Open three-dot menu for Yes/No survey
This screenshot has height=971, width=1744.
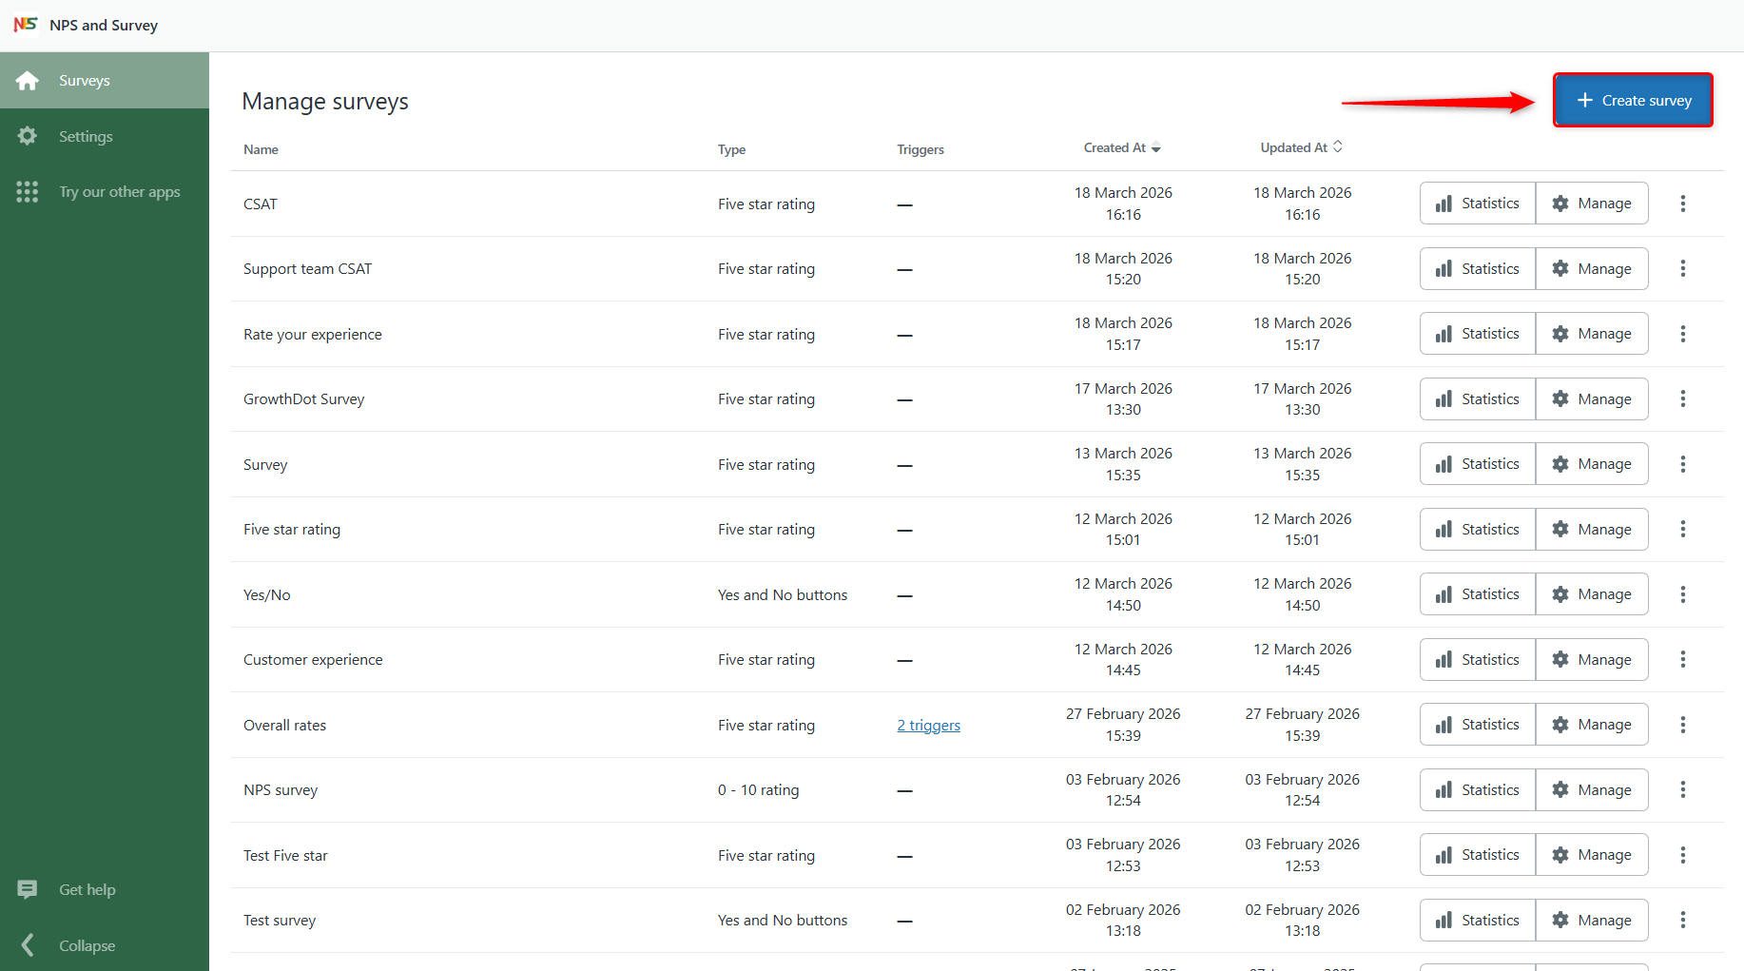[1682, 594]
